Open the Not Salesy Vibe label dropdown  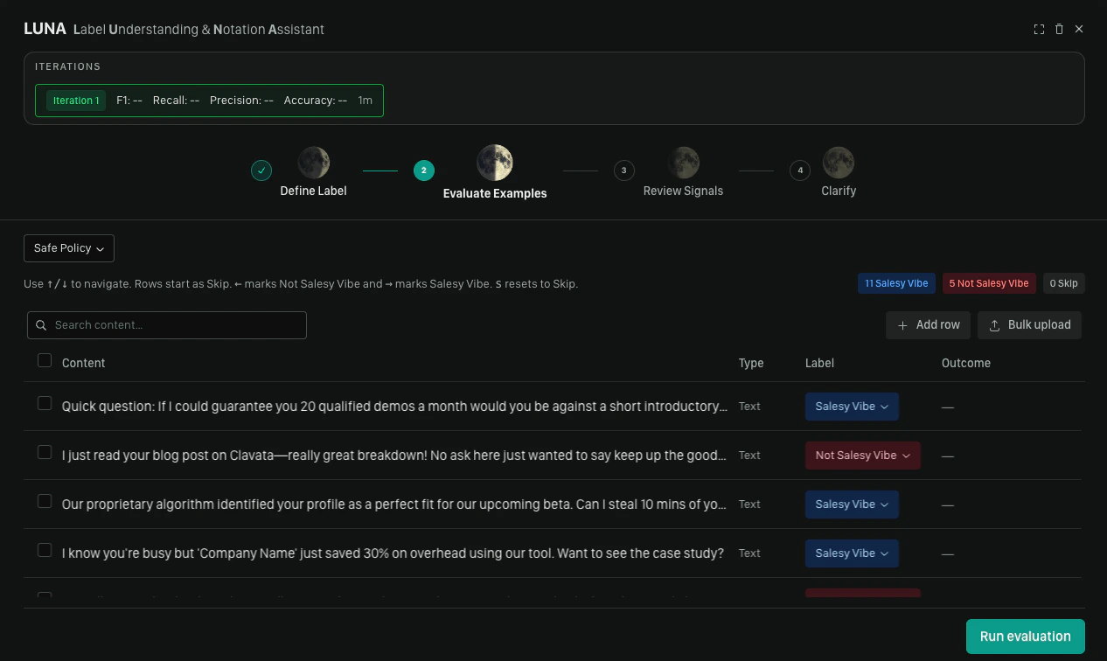[862, 456]
